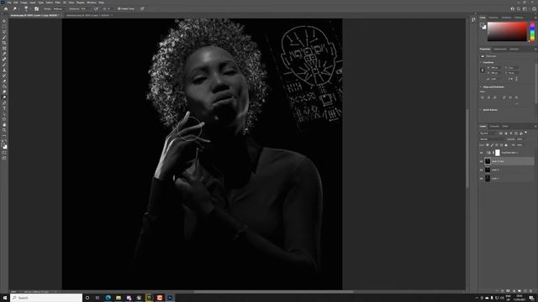Collapse the Align and Distribute section
This screenshot has height=302, width=538.
(480, 87)
